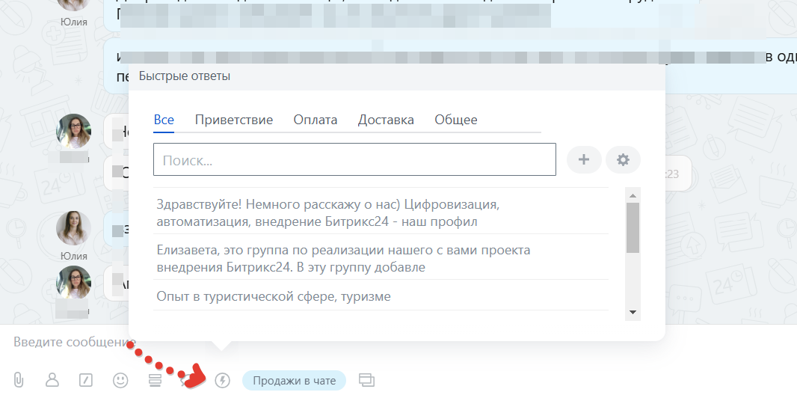Click the lightning quick answers icon
Viewport: 797px width, 398px height.
click(223, 380)
